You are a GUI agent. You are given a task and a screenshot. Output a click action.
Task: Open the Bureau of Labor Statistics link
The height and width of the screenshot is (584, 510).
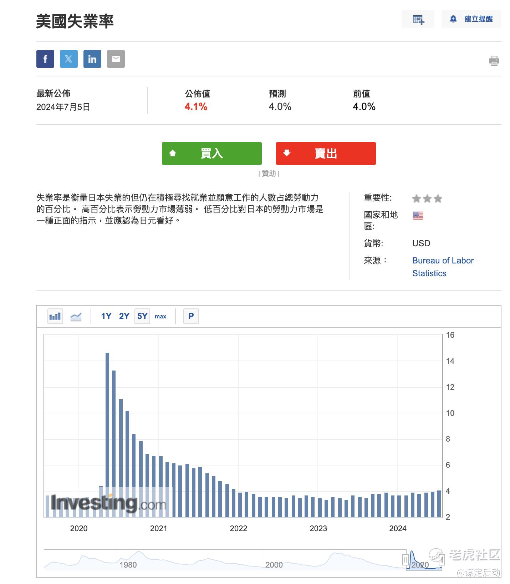point(443,267)
